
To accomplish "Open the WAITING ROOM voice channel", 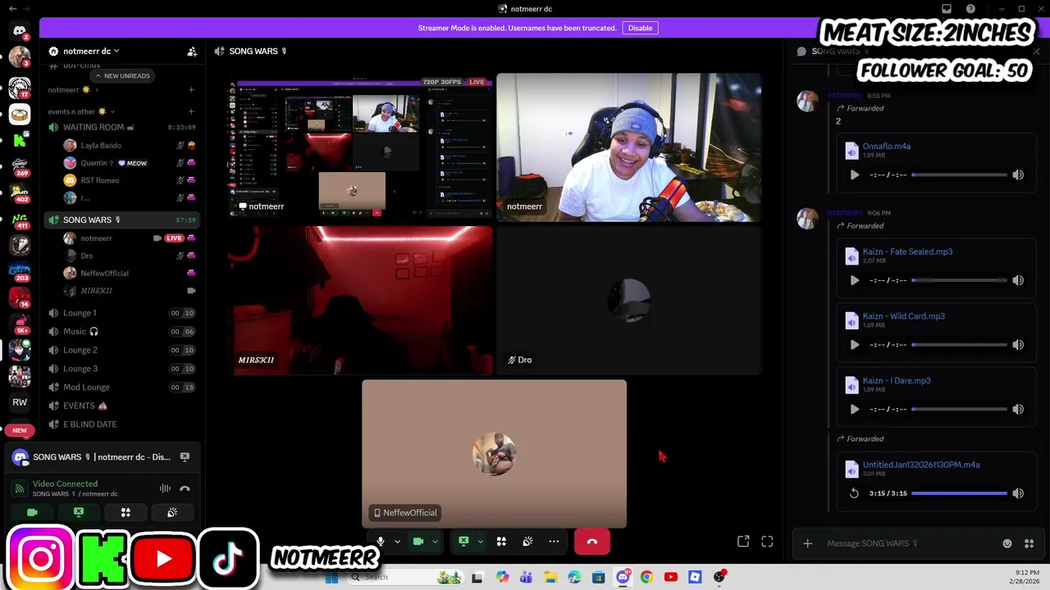I will point(121,128).
